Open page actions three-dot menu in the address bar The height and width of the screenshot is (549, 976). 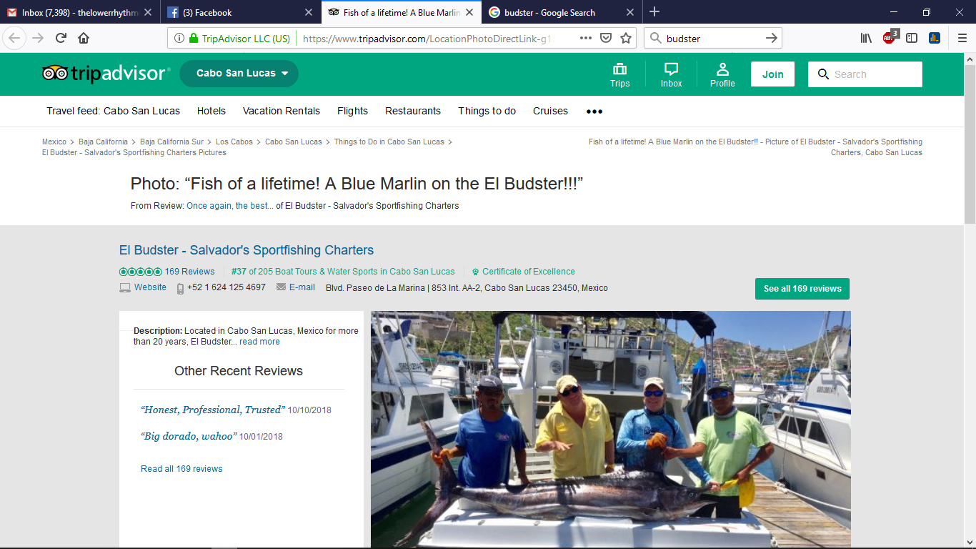[586, 38]
